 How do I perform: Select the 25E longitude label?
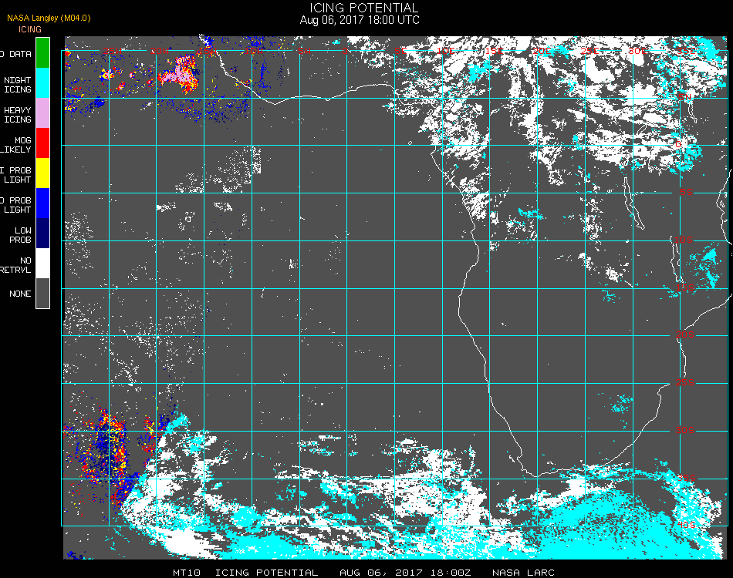[x=589, y=50]
